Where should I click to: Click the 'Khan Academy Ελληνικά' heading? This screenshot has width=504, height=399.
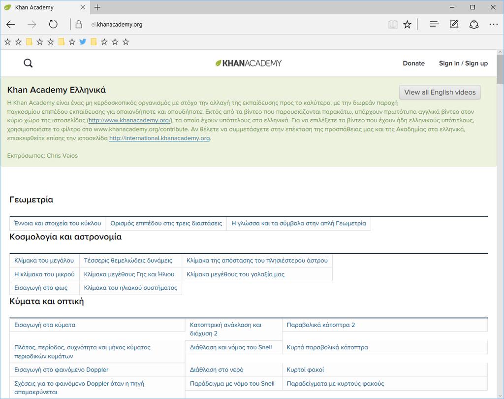point(57,90)
